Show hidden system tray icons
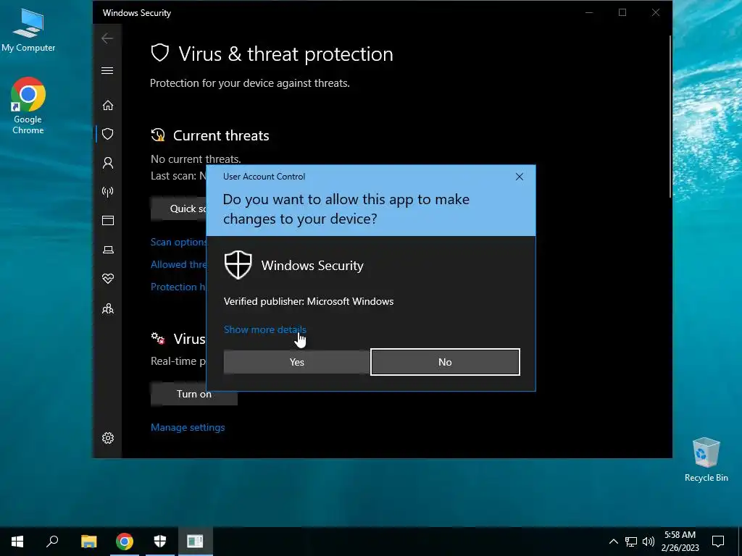This screenshot has height=556, width=742. pos(613,542)
